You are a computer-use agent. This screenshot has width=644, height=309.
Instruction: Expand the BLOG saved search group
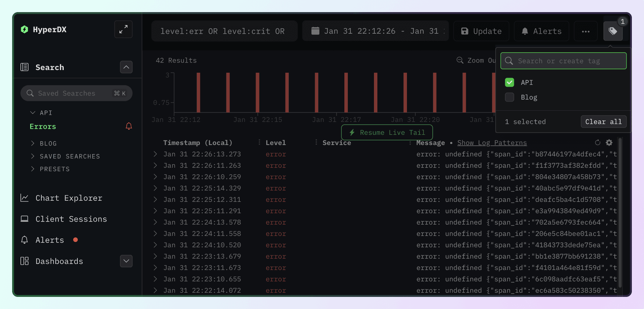point(33,144)
